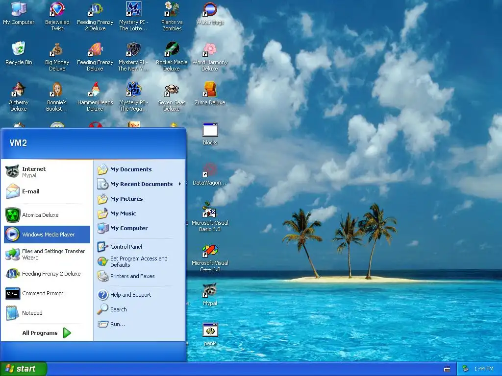Open Printers and Faxes
This screenshot has width=502, height=376.
pyautogui.click(x=140, y=276)
